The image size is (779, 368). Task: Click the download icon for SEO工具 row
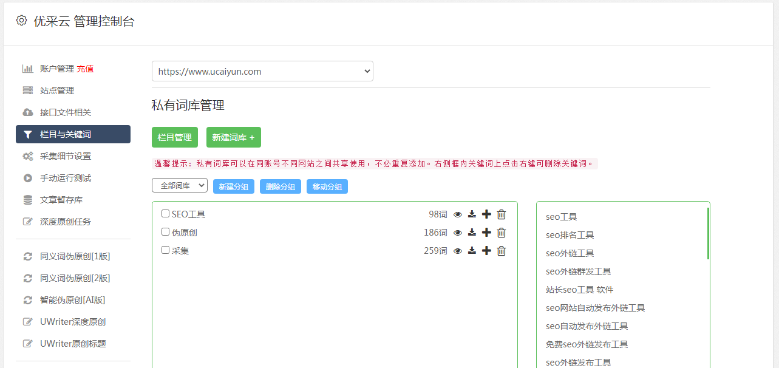point(472,214)
